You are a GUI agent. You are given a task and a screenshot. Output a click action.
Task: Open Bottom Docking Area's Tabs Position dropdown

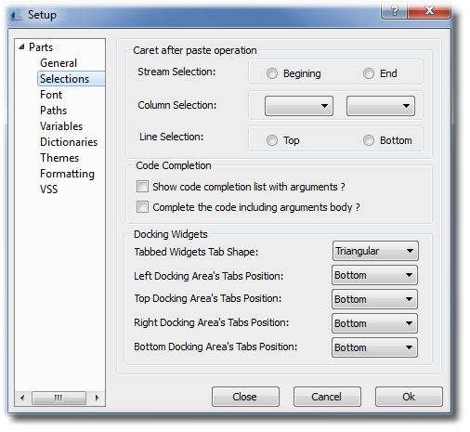tap(374, 347)
